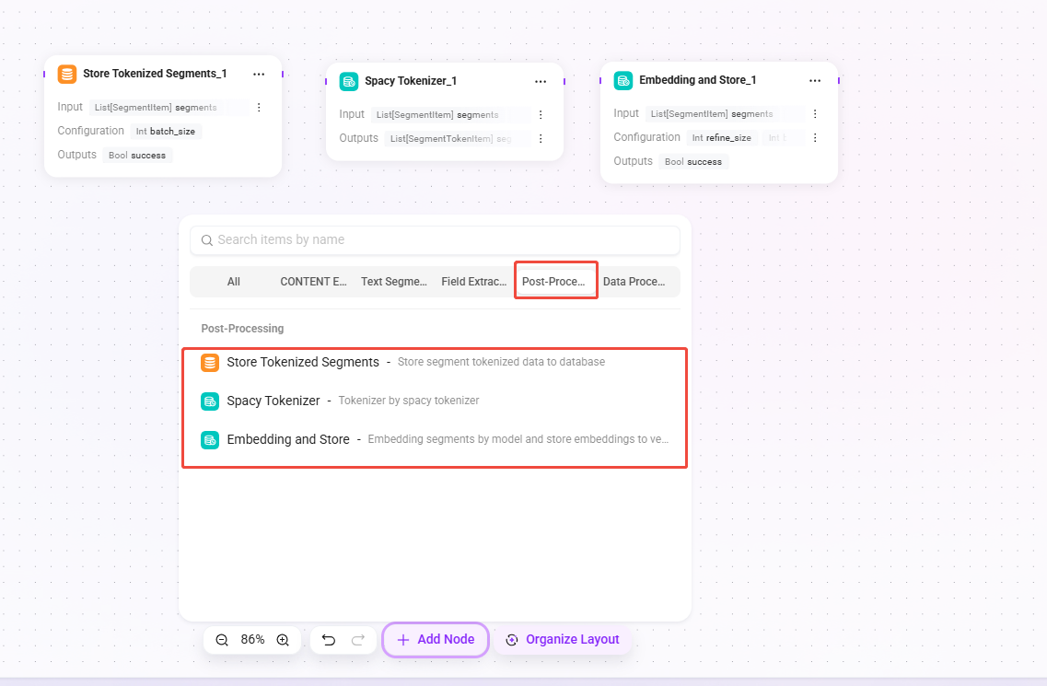The image size is (1047, 686).
Task: Click the redo arrow icon
Action: pyautogui.click(x=358, y=640)
